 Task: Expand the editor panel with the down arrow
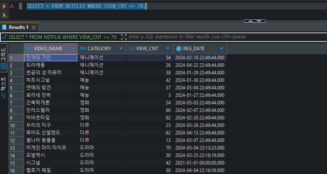(259, 21)
